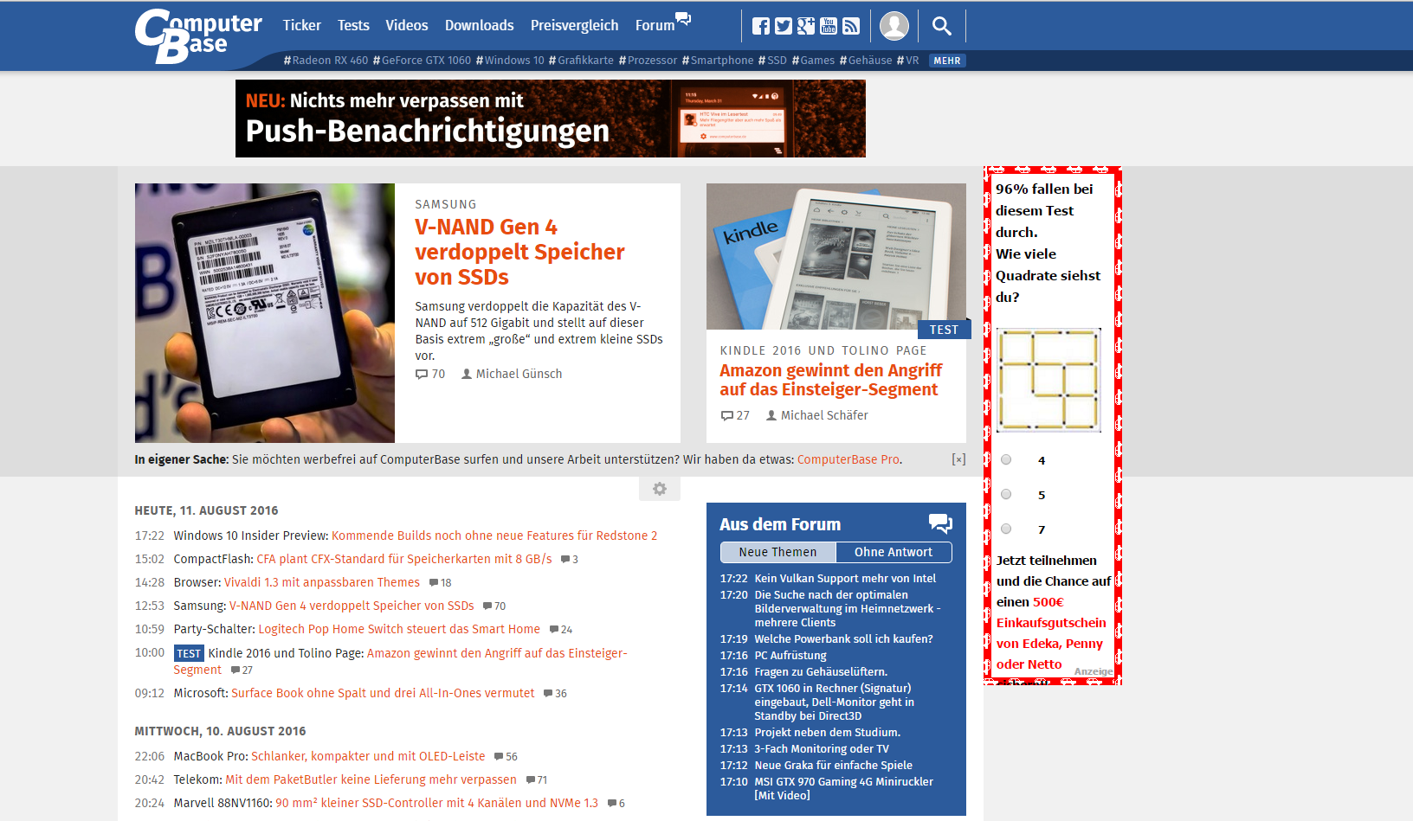Close the 'In eigener Sache' notice

pos(958,459)
